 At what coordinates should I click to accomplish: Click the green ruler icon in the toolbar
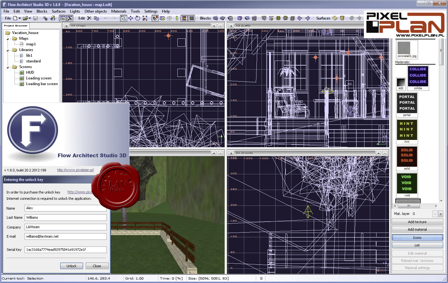[x=177, y=18]
